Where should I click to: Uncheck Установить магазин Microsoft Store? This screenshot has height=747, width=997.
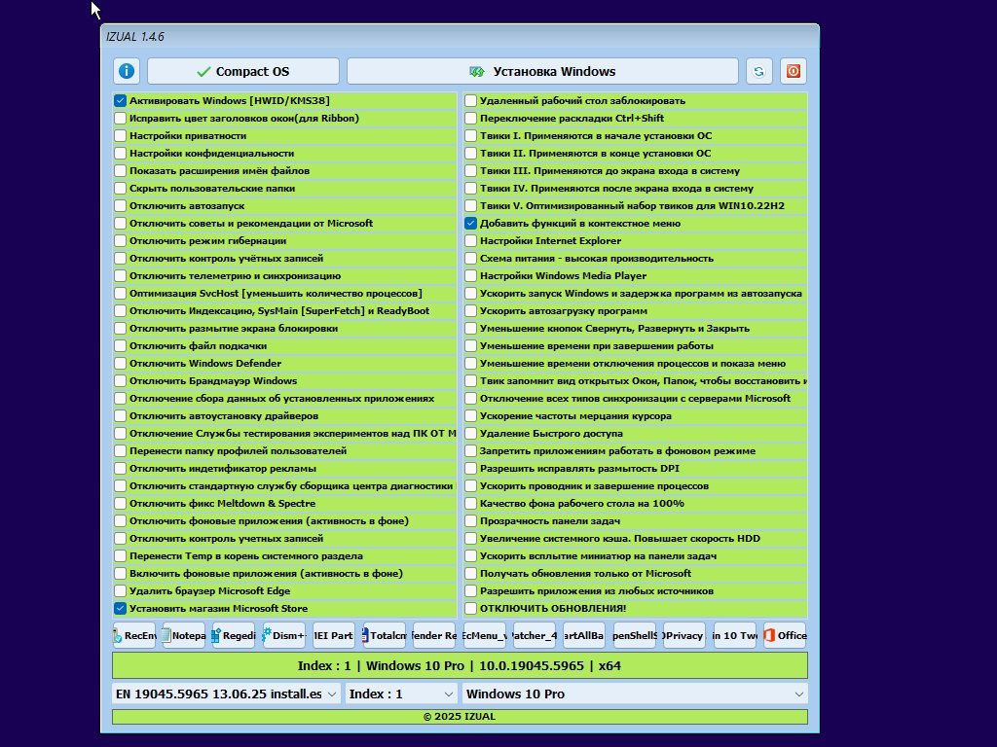click(120, 609)
